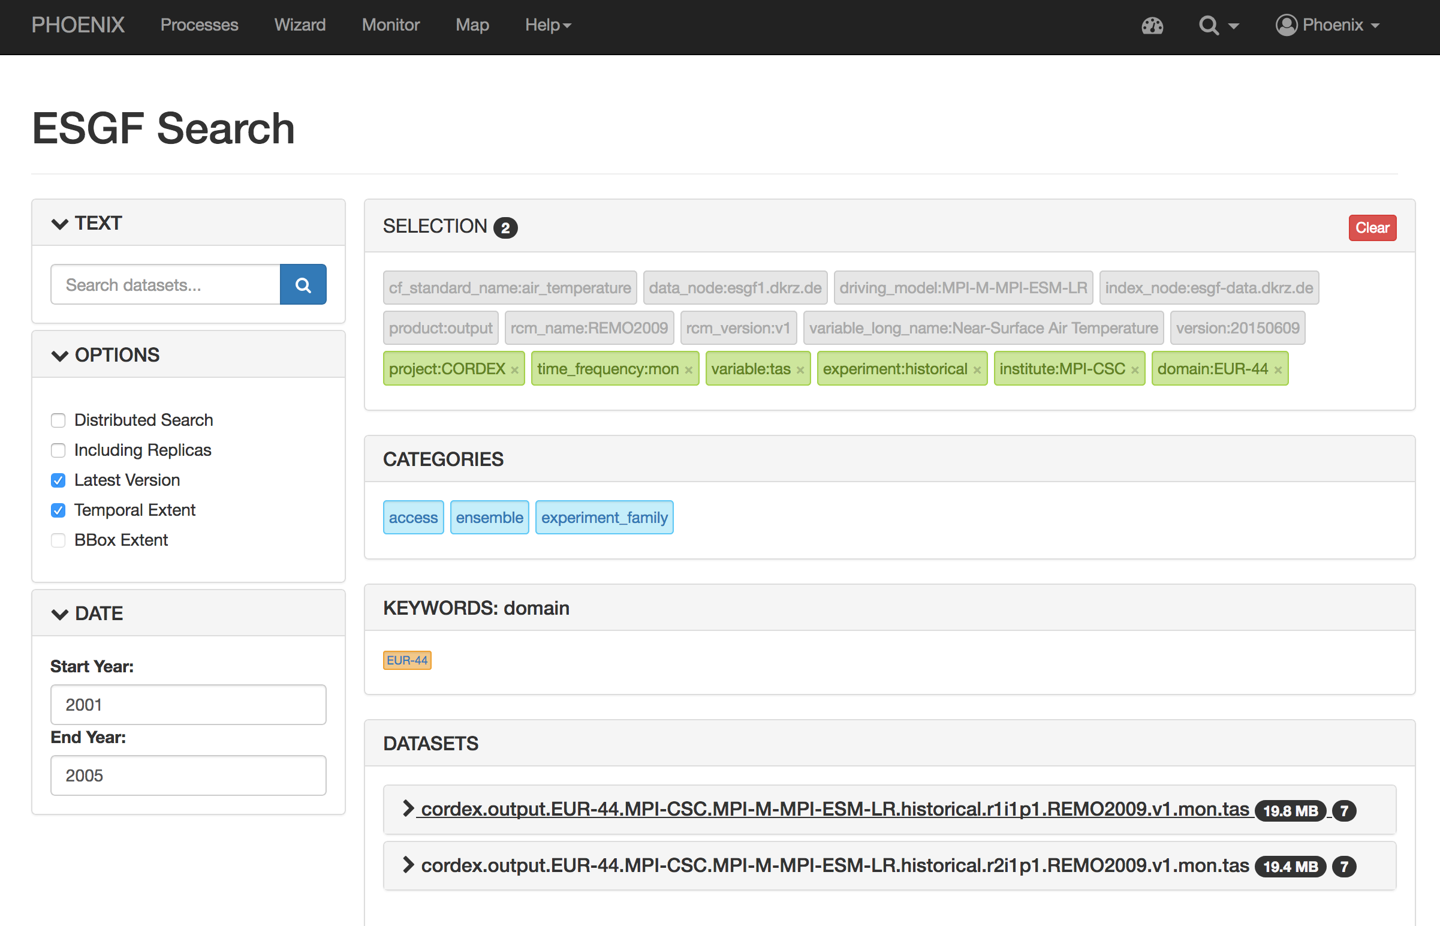
Task: Open the r2i1p1 REMO2009 dataset link
Action: click(835, 866)
